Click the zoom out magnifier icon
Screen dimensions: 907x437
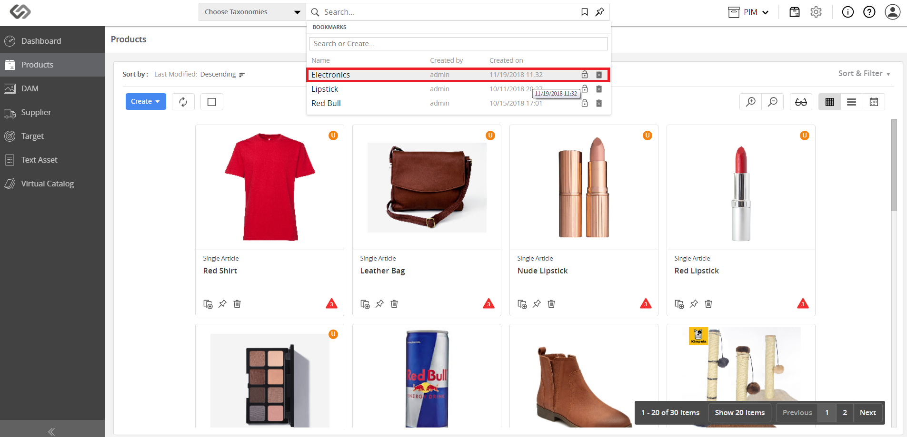[x=773, y=102]
